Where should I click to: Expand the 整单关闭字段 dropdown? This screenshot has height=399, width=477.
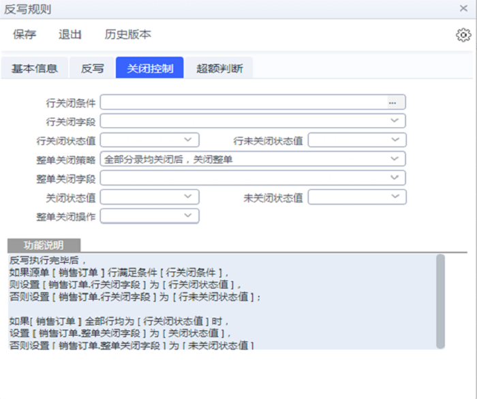coord(395,178)
